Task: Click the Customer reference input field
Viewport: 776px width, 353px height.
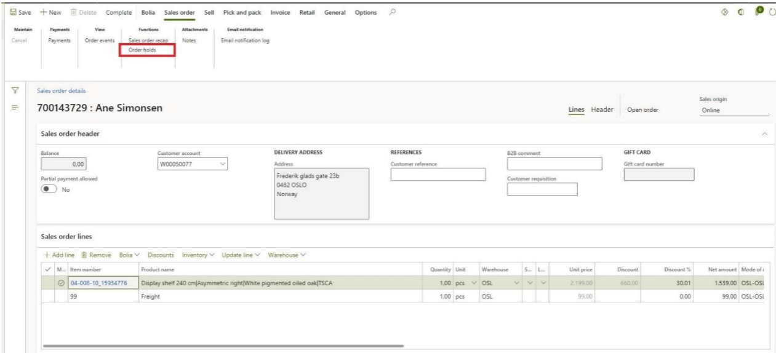Action: [x=438, y=175]
